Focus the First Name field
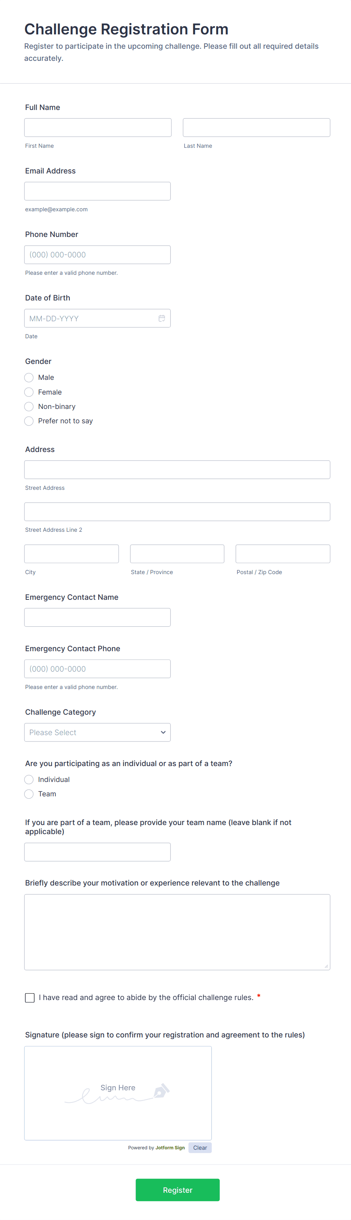The image size is (351, 1220). click(x=98, y=127)
